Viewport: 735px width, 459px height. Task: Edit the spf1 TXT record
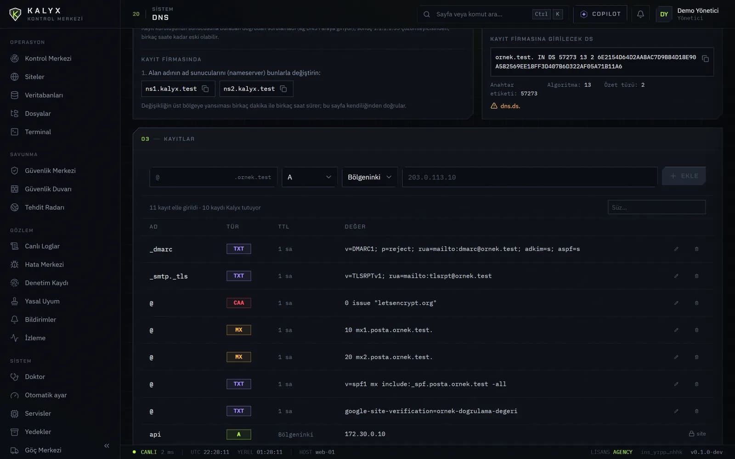tap(676, 384)
